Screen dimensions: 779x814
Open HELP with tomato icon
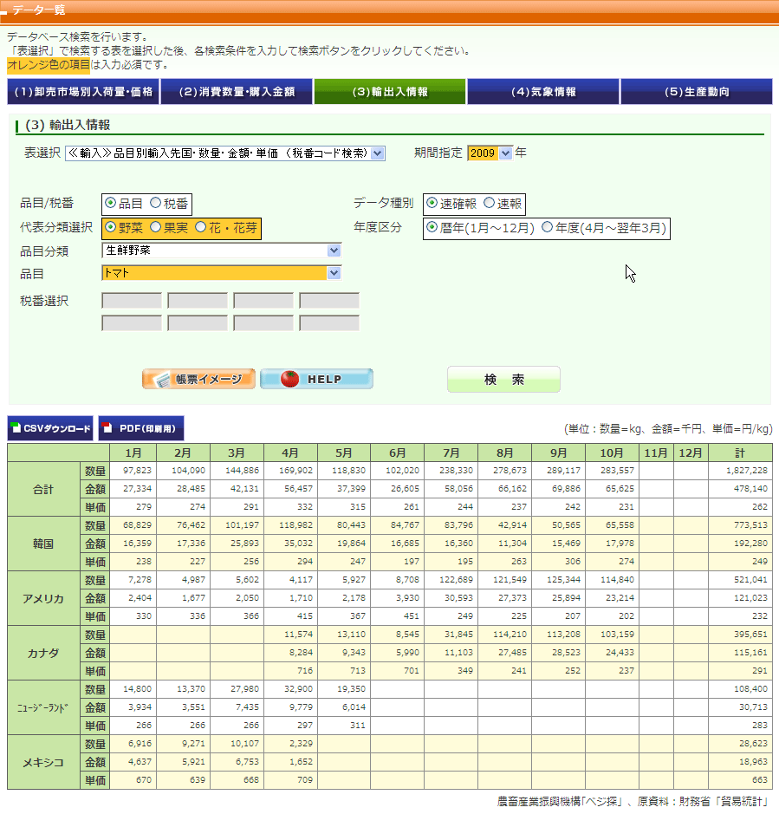coord(316,379)
